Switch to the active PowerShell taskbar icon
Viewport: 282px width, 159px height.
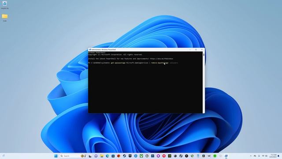point(226,156)
